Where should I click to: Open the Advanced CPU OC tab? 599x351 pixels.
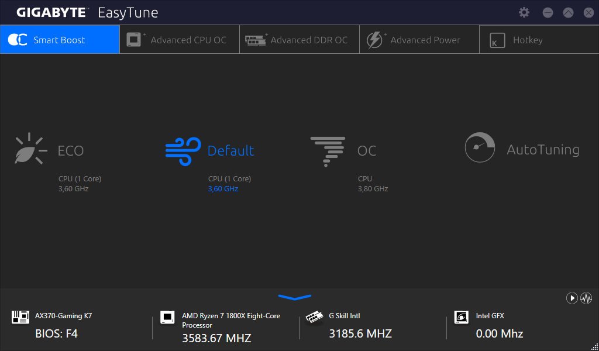point(180,40)
